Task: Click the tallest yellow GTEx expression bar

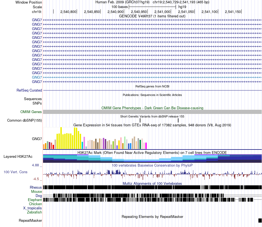Action: [61, 138]
